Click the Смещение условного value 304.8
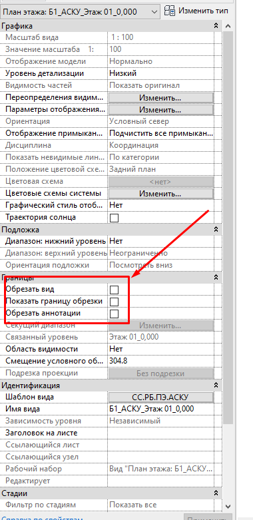Image resolution: width=253 pixels, height=520 pixels. pos(161,361)
